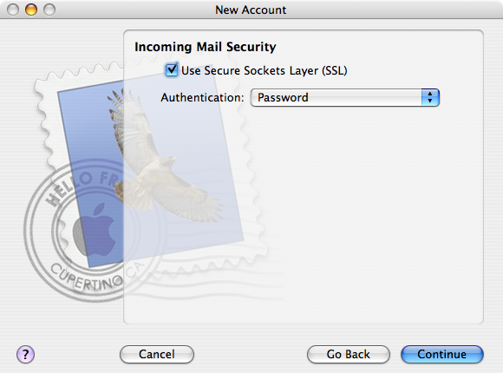
Task: Click the gray zoom window button
Action: pos(49,10)
